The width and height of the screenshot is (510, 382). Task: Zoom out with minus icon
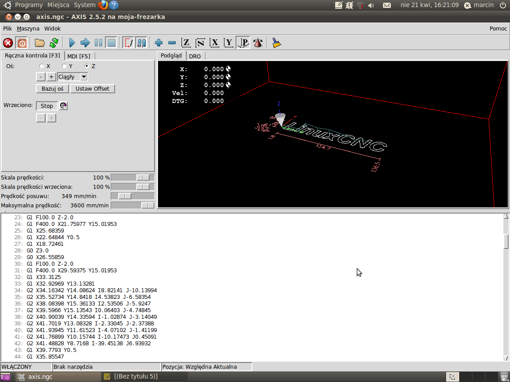(x=172, y=43)
